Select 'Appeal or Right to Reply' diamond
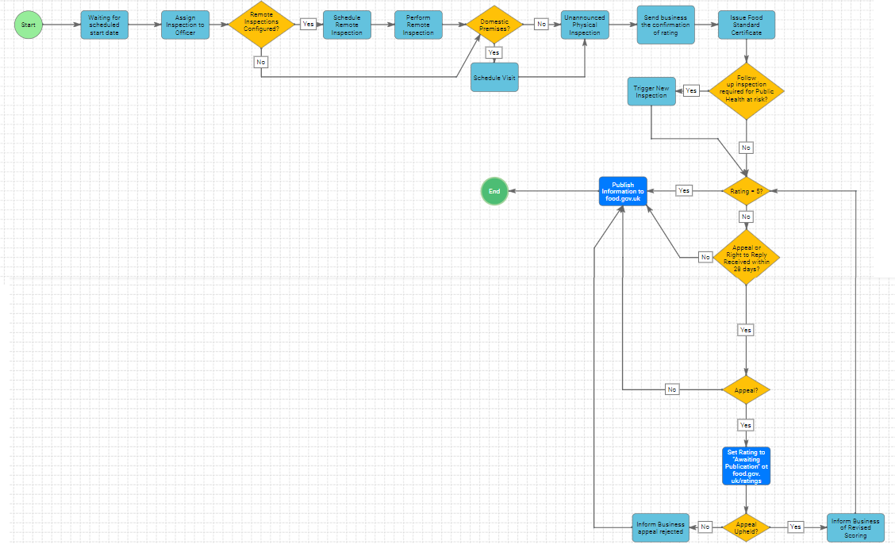895x544 pixels. tap(746, 258)
